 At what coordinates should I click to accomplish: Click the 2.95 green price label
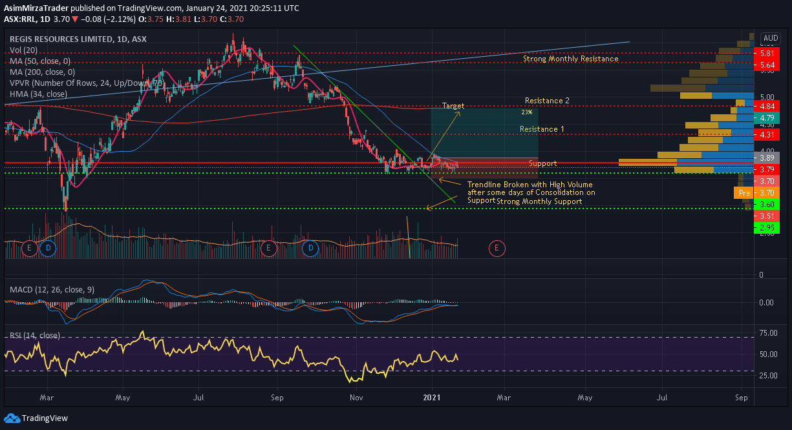pos(767,228)
